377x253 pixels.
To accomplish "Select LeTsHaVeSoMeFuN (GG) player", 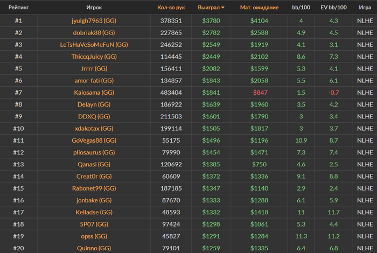I will [94, 45].
